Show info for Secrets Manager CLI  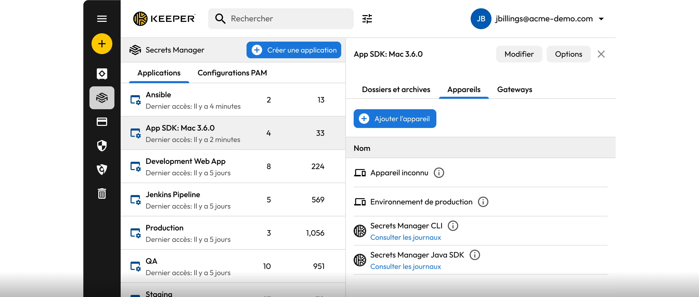coord(453,225)
